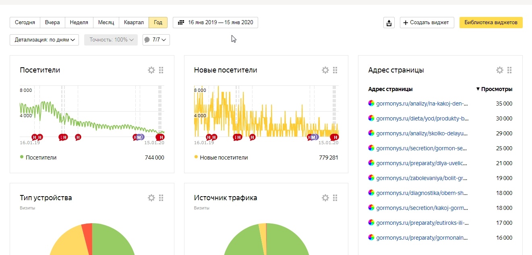
Task: Click Создать виджет button
Action: coord(427,23)
